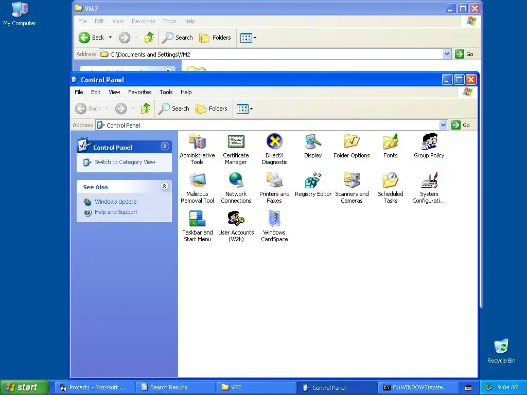The width and height of the screenshot is (527, 395).
Task: Open File menu in Control Panel window
Action: tap(79, 92)
